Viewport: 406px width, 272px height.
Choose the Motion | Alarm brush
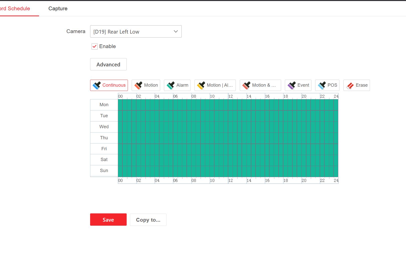(x=215, y=85)
